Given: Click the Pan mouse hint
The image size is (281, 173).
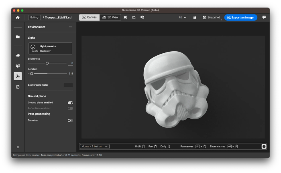Looking at the screenshot, I should [153, 147].
